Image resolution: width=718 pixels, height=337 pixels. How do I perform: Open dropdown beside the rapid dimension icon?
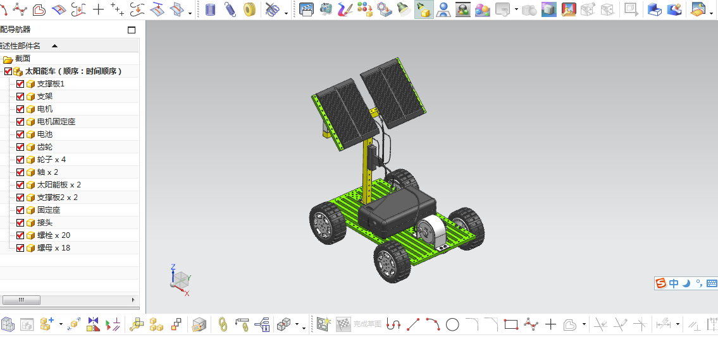click(x=678, y=325)
